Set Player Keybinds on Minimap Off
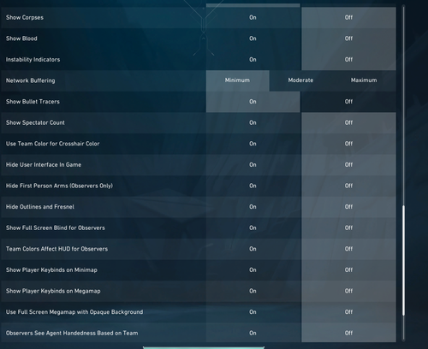The width and height of the screenshot is (428, 349). [348, 270]
